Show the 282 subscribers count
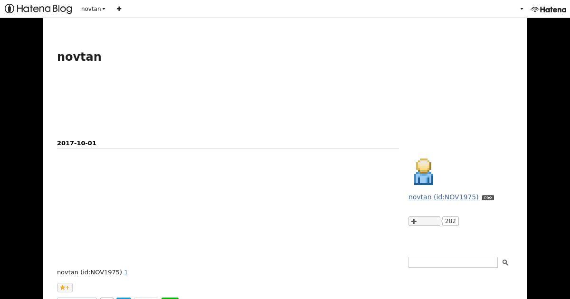Image resolution: width=570 pixels, height=299 pixels. (450, 221)
